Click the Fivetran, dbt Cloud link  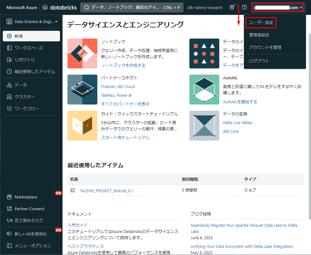(x=118, y=86)
